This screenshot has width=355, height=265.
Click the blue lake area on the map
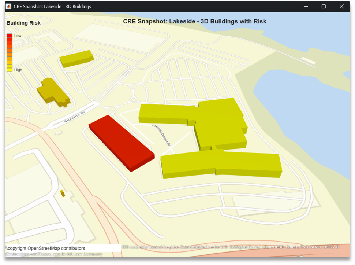[x=311, y=92]
